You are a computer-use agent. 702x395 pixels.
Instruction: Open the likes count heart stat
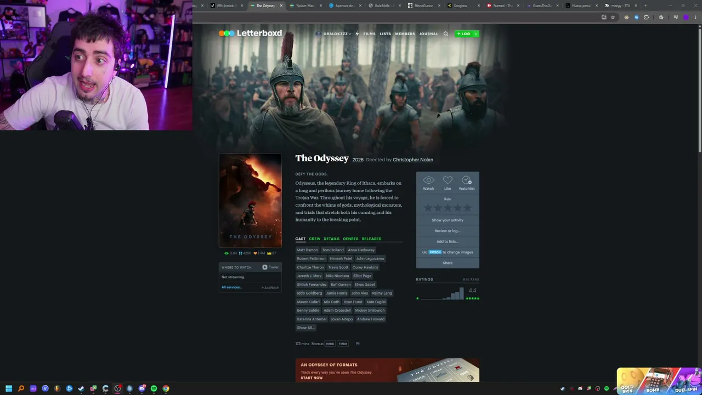pos(259,253)
